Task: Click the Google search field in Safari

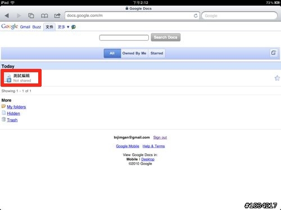Action: [x=239, y=16]
